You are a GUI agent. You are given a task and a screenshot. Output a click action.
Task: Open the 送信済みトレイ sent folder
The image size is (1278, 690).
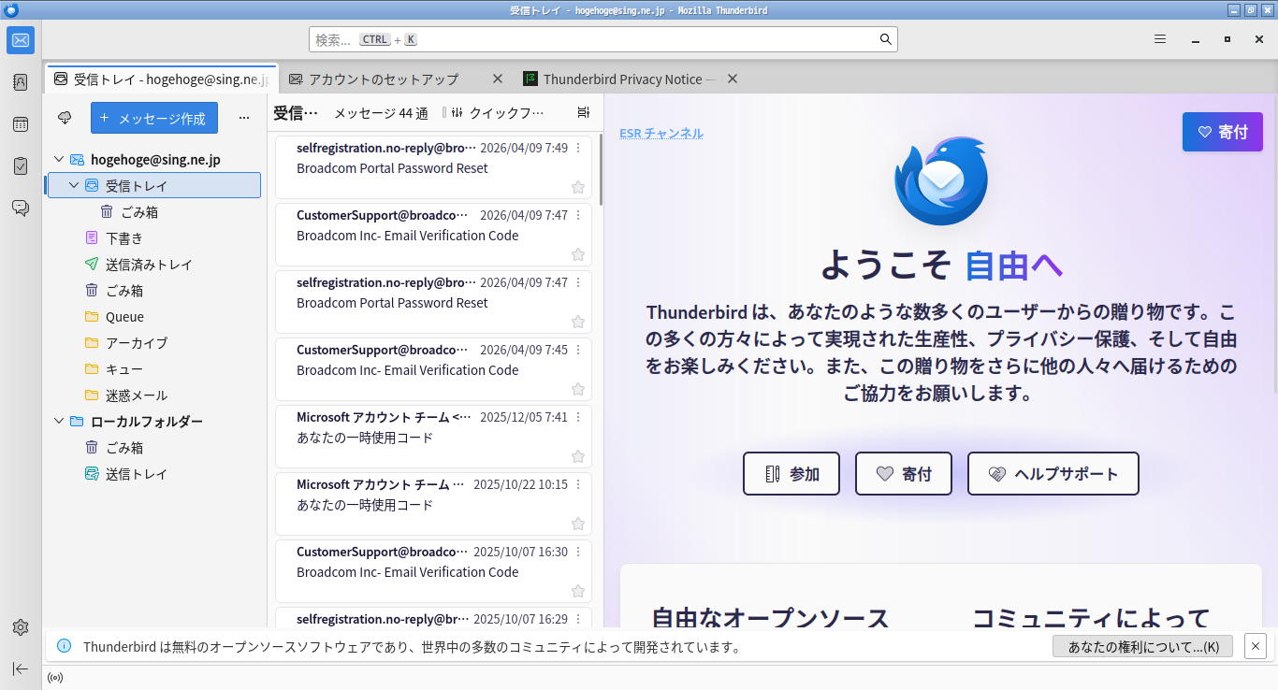tap(153, 265)
